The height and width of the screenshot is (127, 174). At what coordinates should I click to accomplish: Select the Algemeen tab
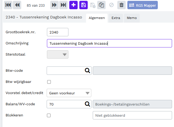tap(97, 18)
